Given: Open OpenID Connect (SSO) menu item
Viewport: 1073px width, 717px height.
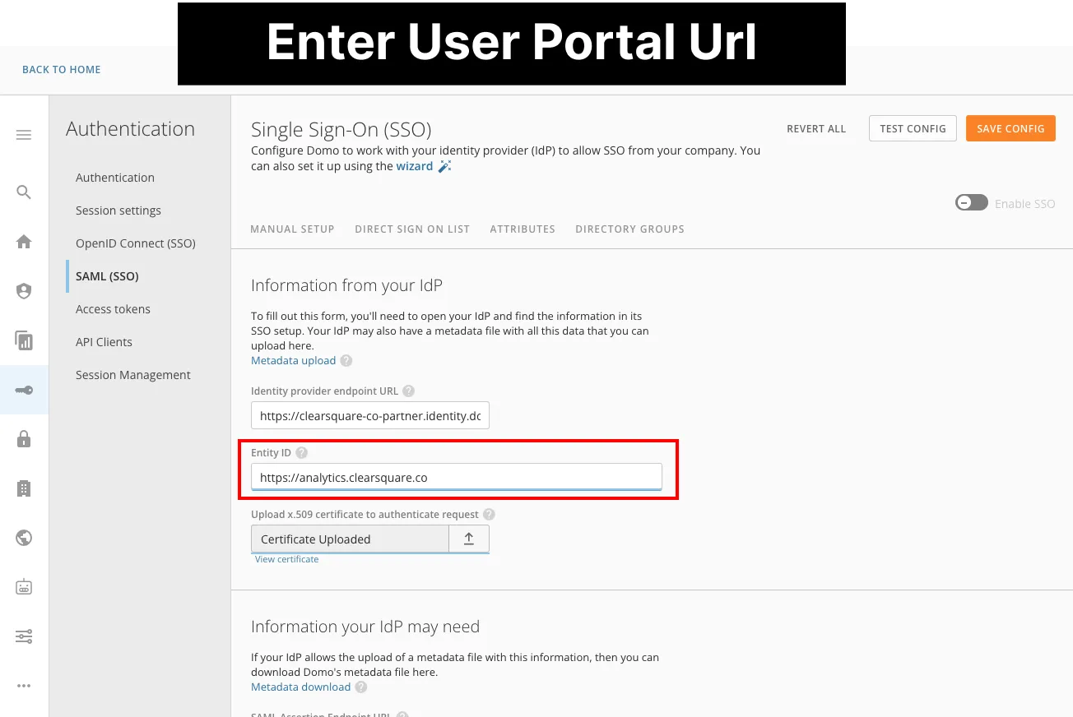Looking at the screenshot, I should (x=136, y=243).
